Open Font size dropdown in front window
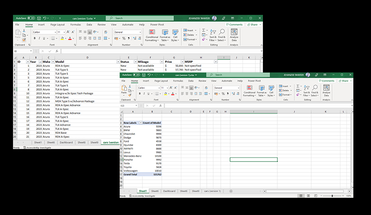This screenshot has width=371, height=215. pyautogui.click(x=167, y=88)
